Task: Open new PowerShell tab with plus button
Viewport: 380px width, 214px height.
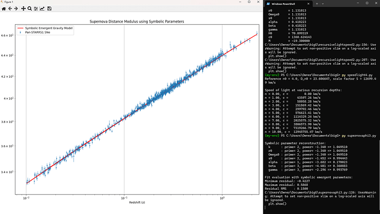Action: 317,4
